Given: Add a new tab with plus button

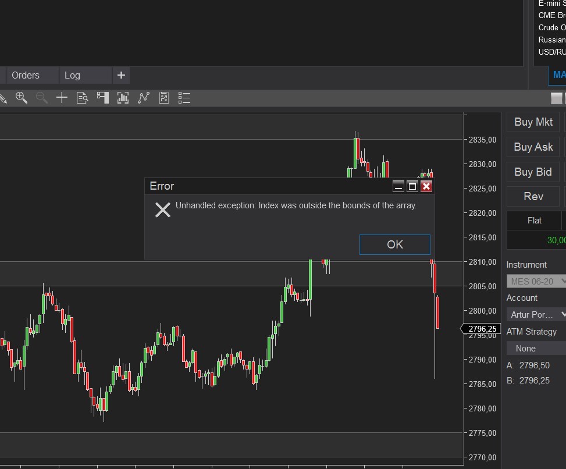Looking at the screenshot, I should click(121, 75).
